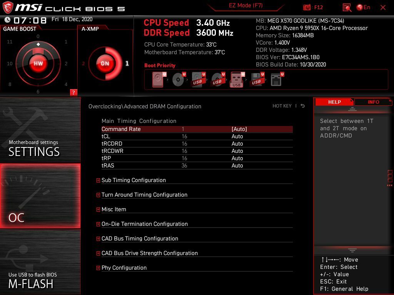Screen dimensions: 394x295
Task: Open the Command Rate [Auto] value
Action: click(x=239, y=129)
